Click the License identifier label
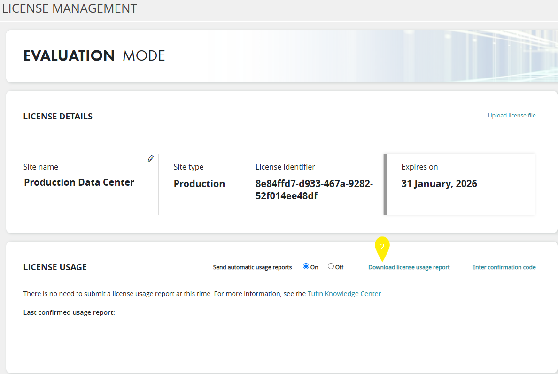558x374 pixels. tap(285, 167)
